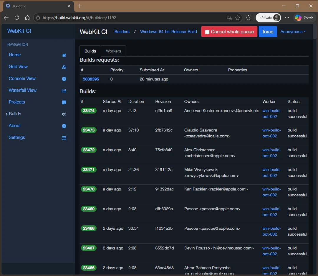Open the browser home page icon
The height and width of the screenshot is (276, 318).
click(27, 18)
